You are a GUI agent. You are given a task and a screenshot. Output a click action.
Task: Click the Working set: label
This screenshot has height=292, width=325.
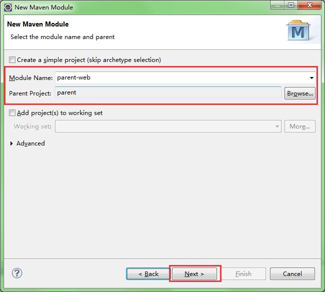[32, 126]
